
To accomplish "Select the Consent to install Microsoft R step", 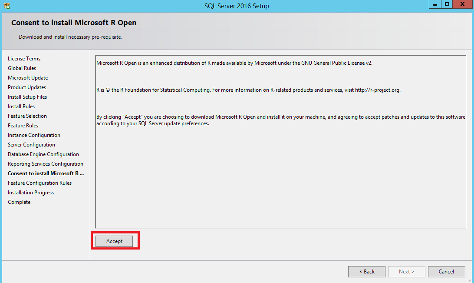I will pyautogui.click(x=46, y=173).
